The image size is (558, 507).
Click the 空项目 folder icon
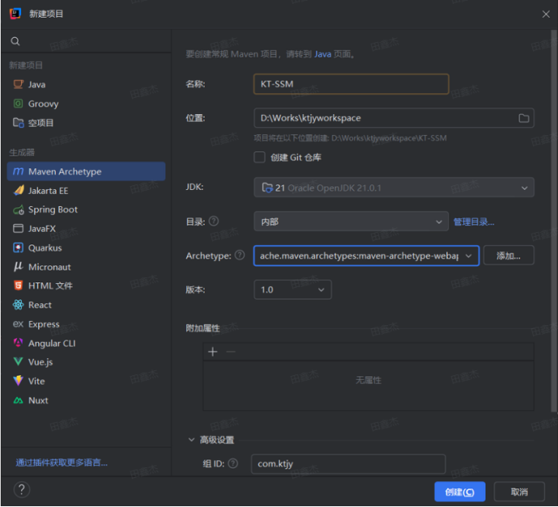coord(18,123)
